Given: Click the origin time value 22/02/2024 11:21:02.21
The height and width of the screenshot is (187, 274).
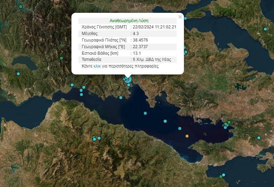Looking at the screenshot, I should pos(156,27).
